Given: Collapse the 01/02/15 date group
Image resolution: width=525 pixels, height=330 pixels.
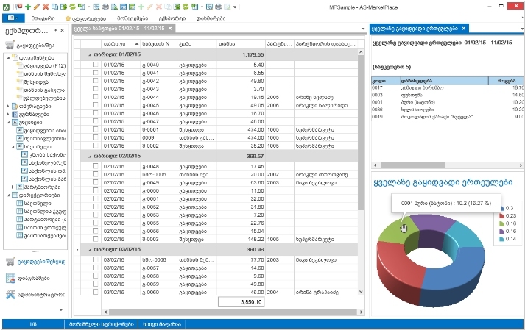Looking at the screenshot, I should pyautogui.click(x=90, y=54).
